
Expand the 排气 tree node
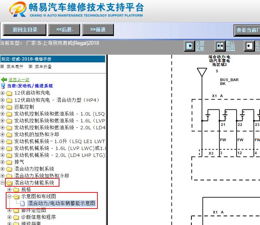pos(2,162)
